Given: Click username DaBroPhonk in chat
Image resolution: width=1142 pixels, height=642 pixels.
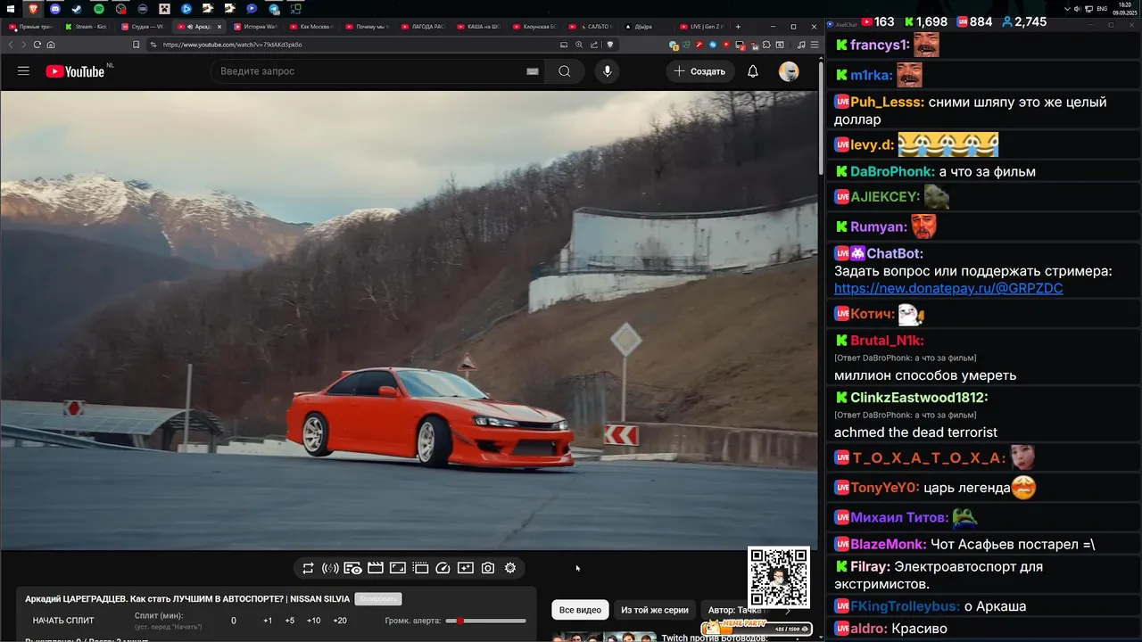Looking at the screenshot, I should [x=892, y=171].
